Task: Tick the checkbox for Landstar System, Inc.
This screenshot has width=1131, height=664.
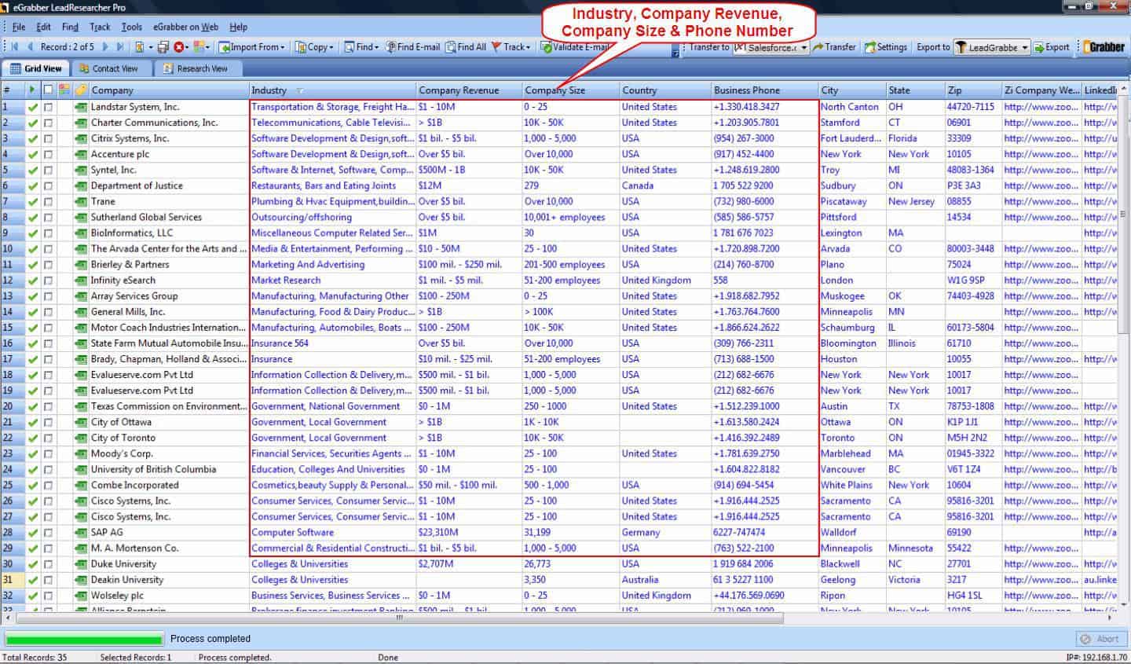Action: pyautogui.click(x=49, y=107)
